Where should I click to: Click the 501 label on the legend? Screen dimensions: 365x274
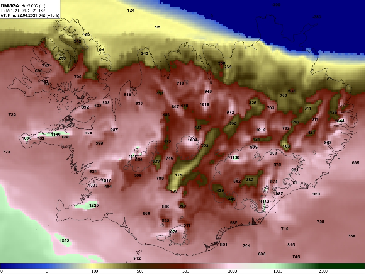[x=186, y=271]
